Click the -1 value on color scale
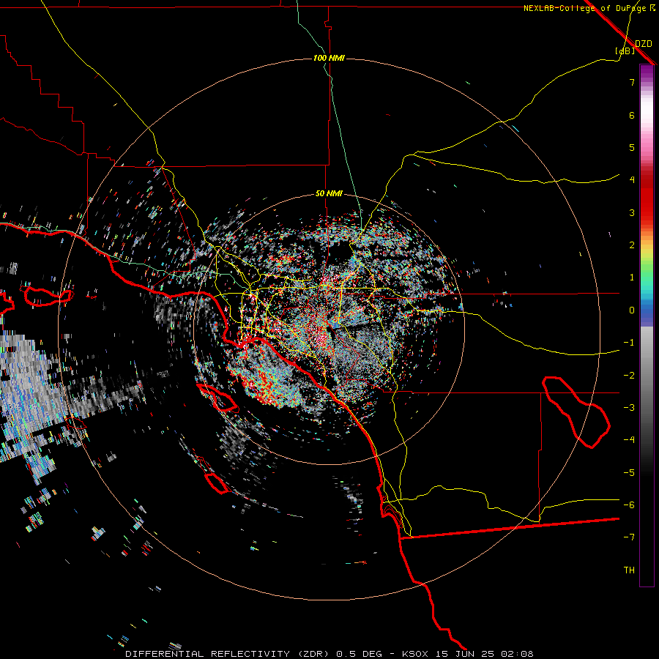659x659 pixels. pyautogui.click(x=629, y=343)
